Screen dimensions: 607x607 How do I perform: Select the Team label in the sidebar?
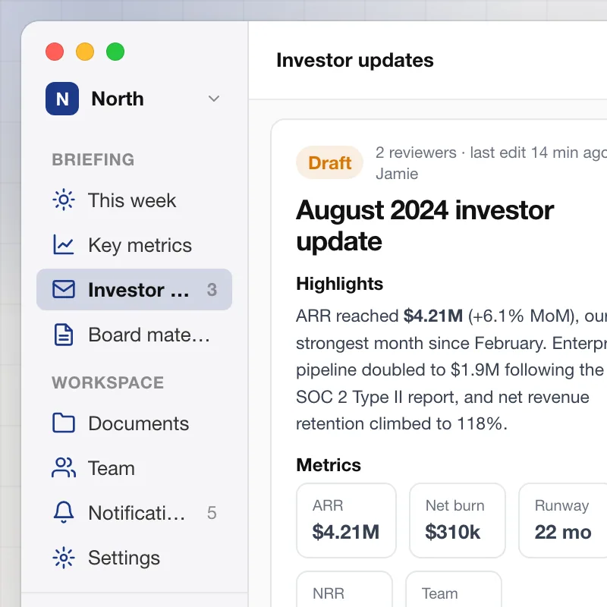coord(112,468)
